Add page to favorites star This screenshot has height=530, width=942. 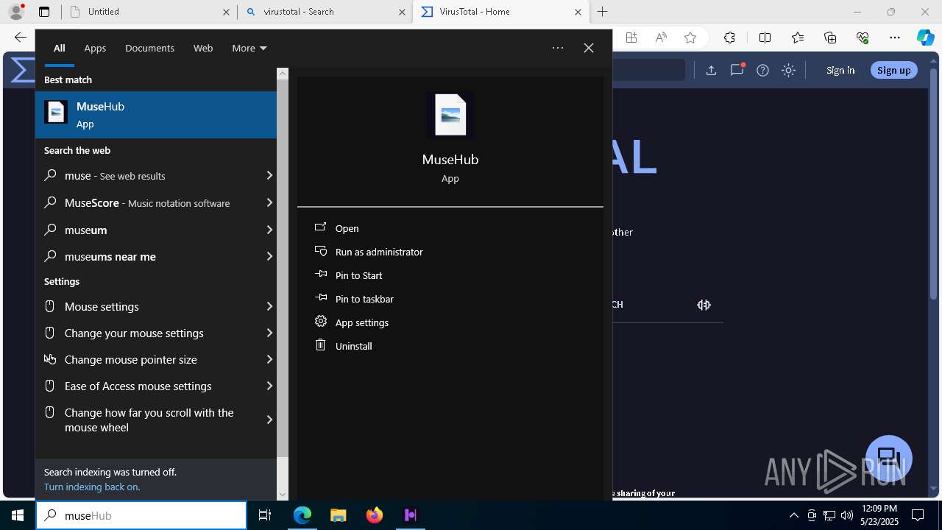tap(690, 38)
